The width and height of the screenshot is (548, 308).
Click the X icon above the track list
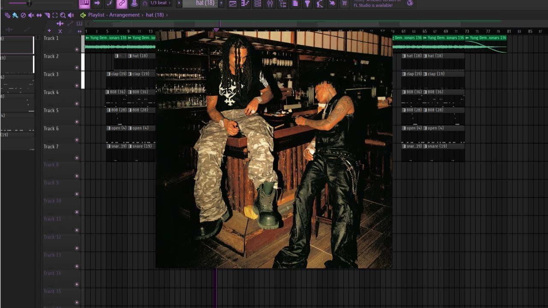[60, 31]
